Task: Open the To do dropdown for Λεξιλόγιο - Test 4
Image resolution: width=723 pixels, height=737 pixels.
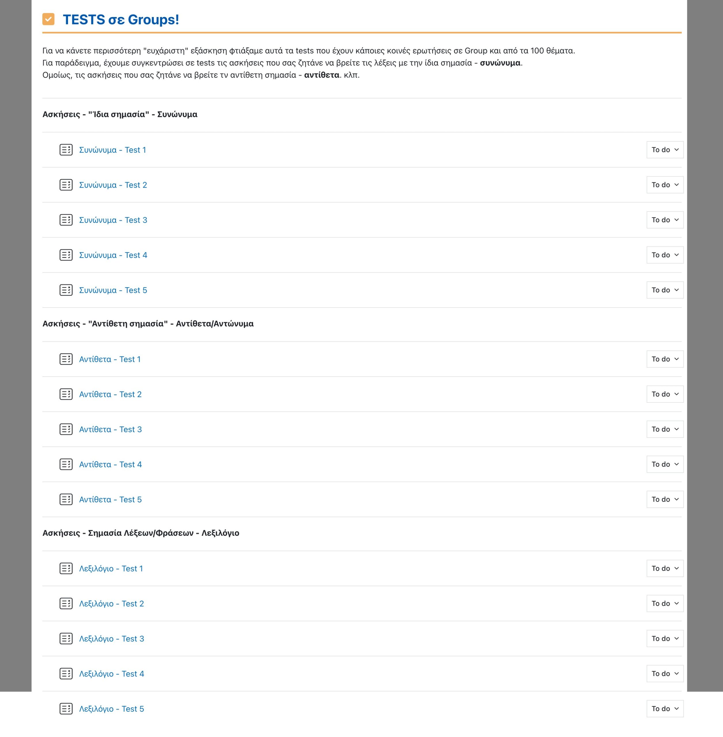Action: point(665,674)
